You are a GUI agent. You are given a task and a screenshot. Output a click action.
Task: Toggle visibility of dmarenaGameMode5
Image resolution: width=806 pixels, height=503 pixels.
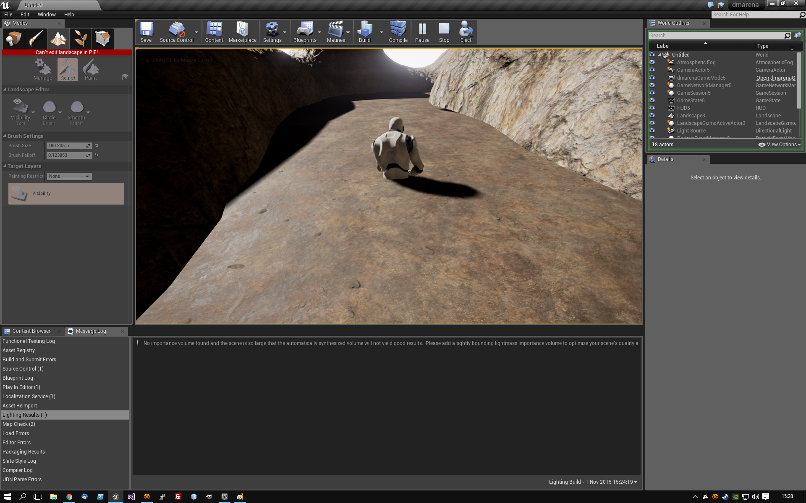pos(652,78)
